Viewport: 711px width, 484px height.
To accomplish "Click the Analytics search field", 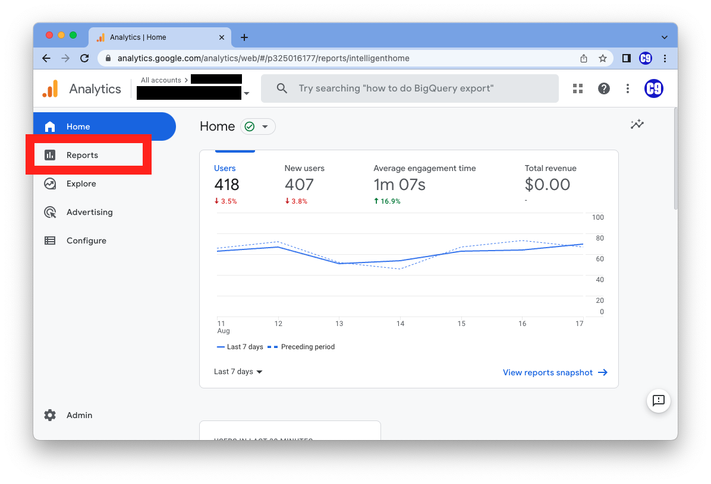I will click(410, 88).
